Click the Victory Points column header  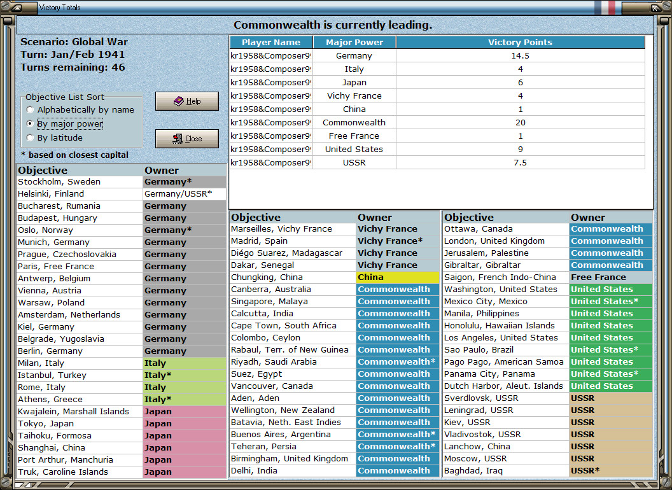[x=521, y=43]
